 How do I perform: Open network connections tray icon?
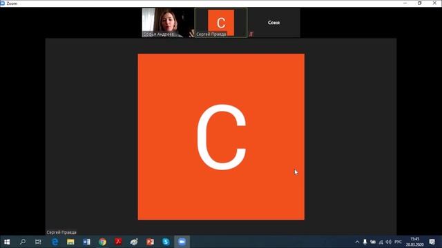point(381,242)
